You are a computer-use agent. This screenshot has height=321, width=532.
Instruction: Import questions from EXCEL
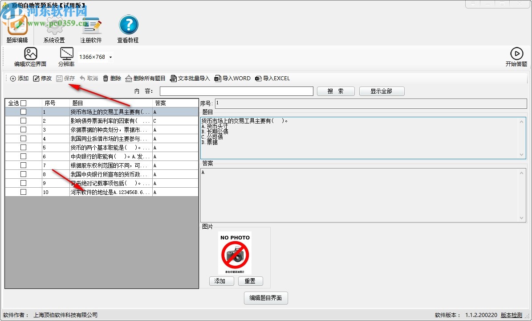click(x=272, y=78)
